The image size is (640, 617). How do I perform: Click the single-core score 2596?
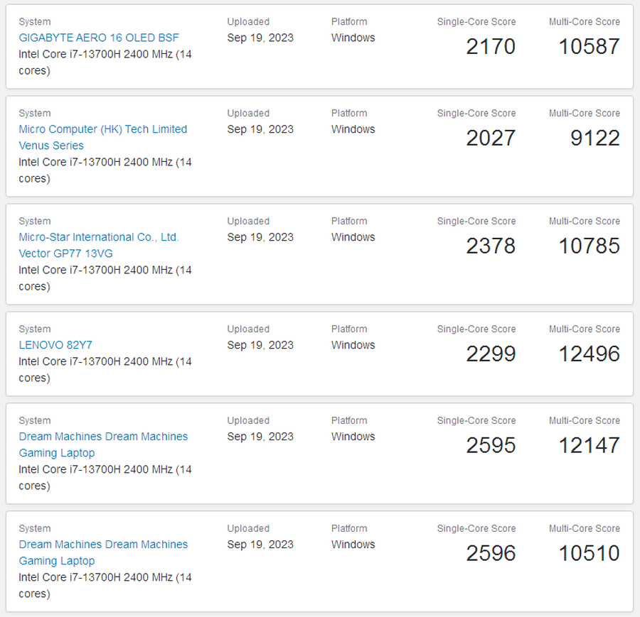pos(491,554)
